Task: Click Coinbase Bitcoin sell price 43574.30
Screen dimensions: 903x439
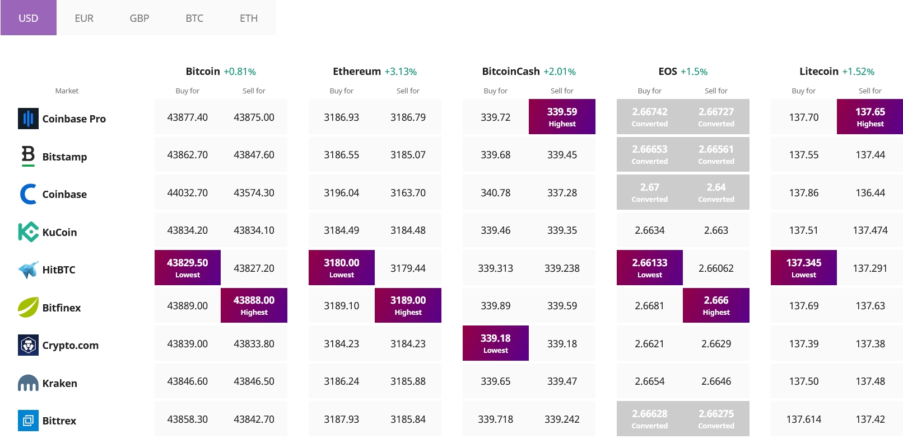Action: click(254, 192)
